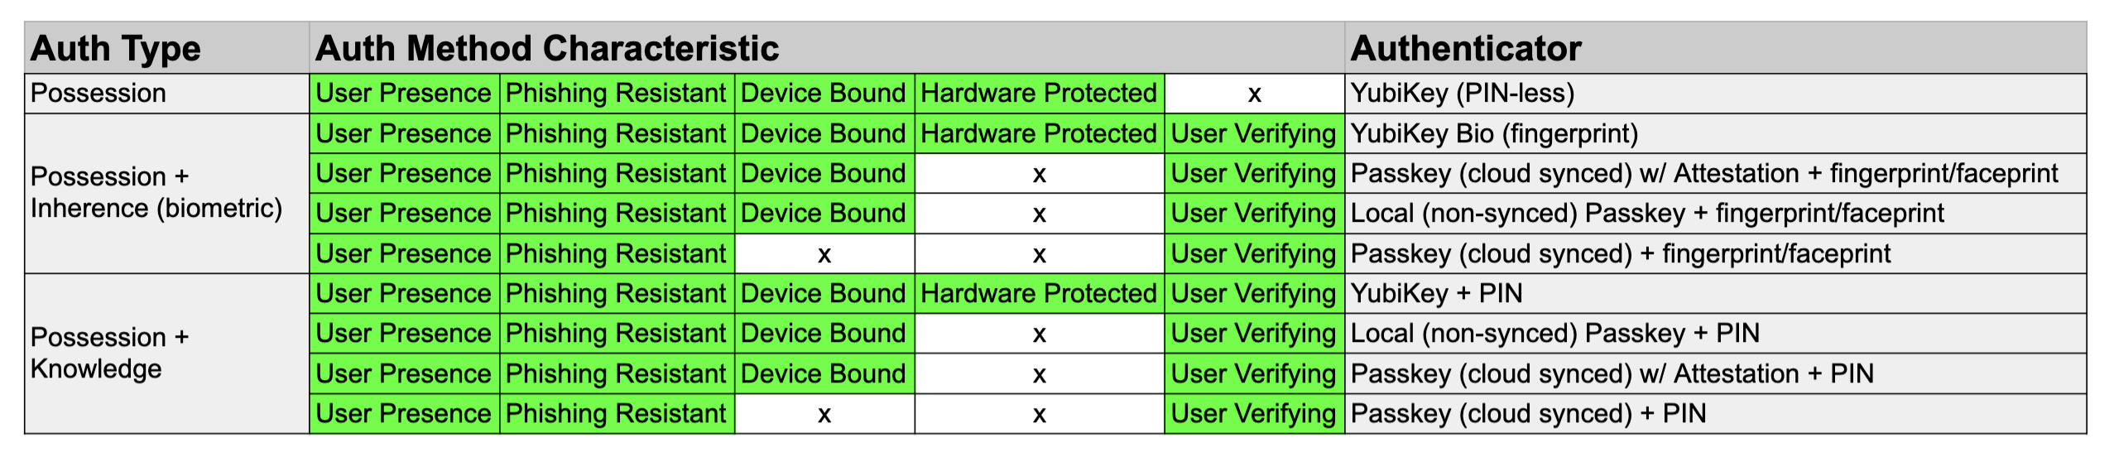The width and height of the screenshot is (2114, 457).
Task: Click Passkey (cloud synced) + fingerprint/faceprint cell
Action: coord(1620,254)
